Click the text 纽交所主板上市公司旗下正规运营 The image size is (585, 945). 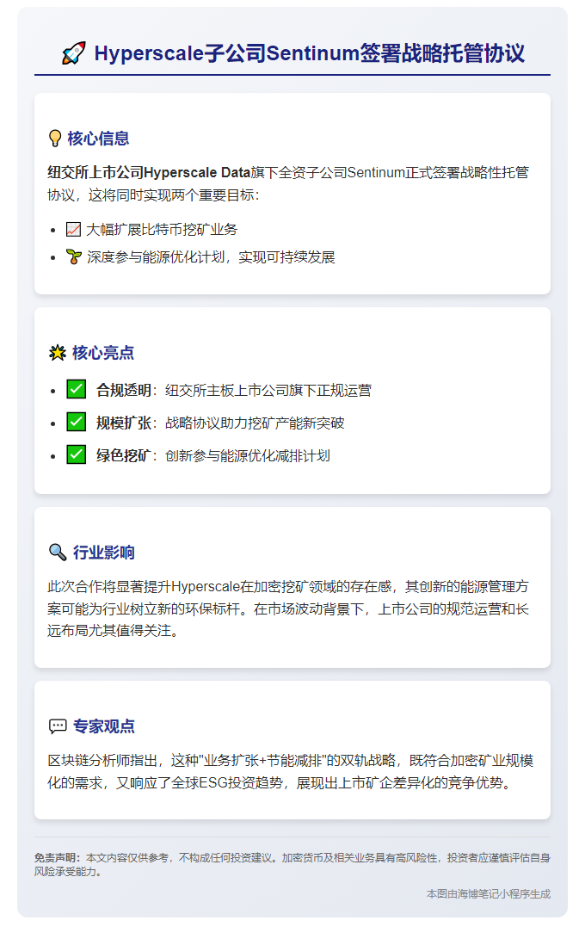(x=268, y=391)
